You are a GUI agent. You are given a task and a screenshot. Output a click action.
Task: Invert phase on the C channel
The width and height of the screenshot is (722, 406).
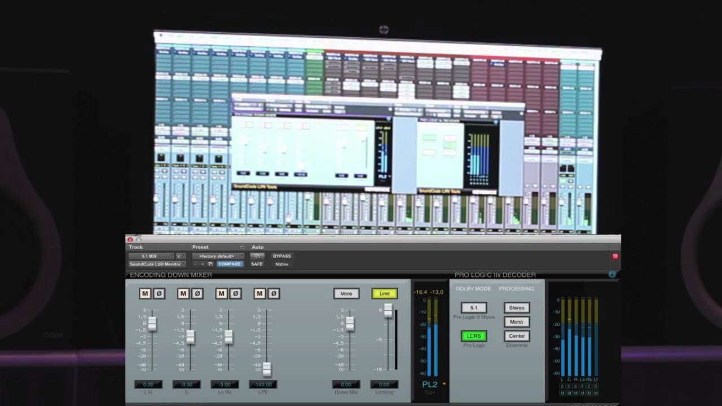point(197,293)
